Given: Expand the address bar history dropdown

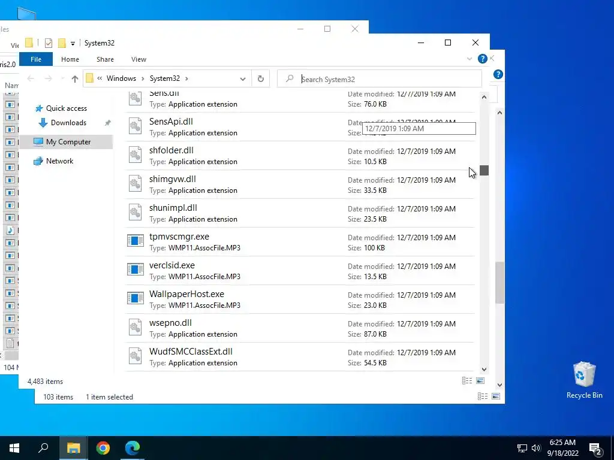Looking at the screenshot, I should pyautogui.click(x=243, y=79).
